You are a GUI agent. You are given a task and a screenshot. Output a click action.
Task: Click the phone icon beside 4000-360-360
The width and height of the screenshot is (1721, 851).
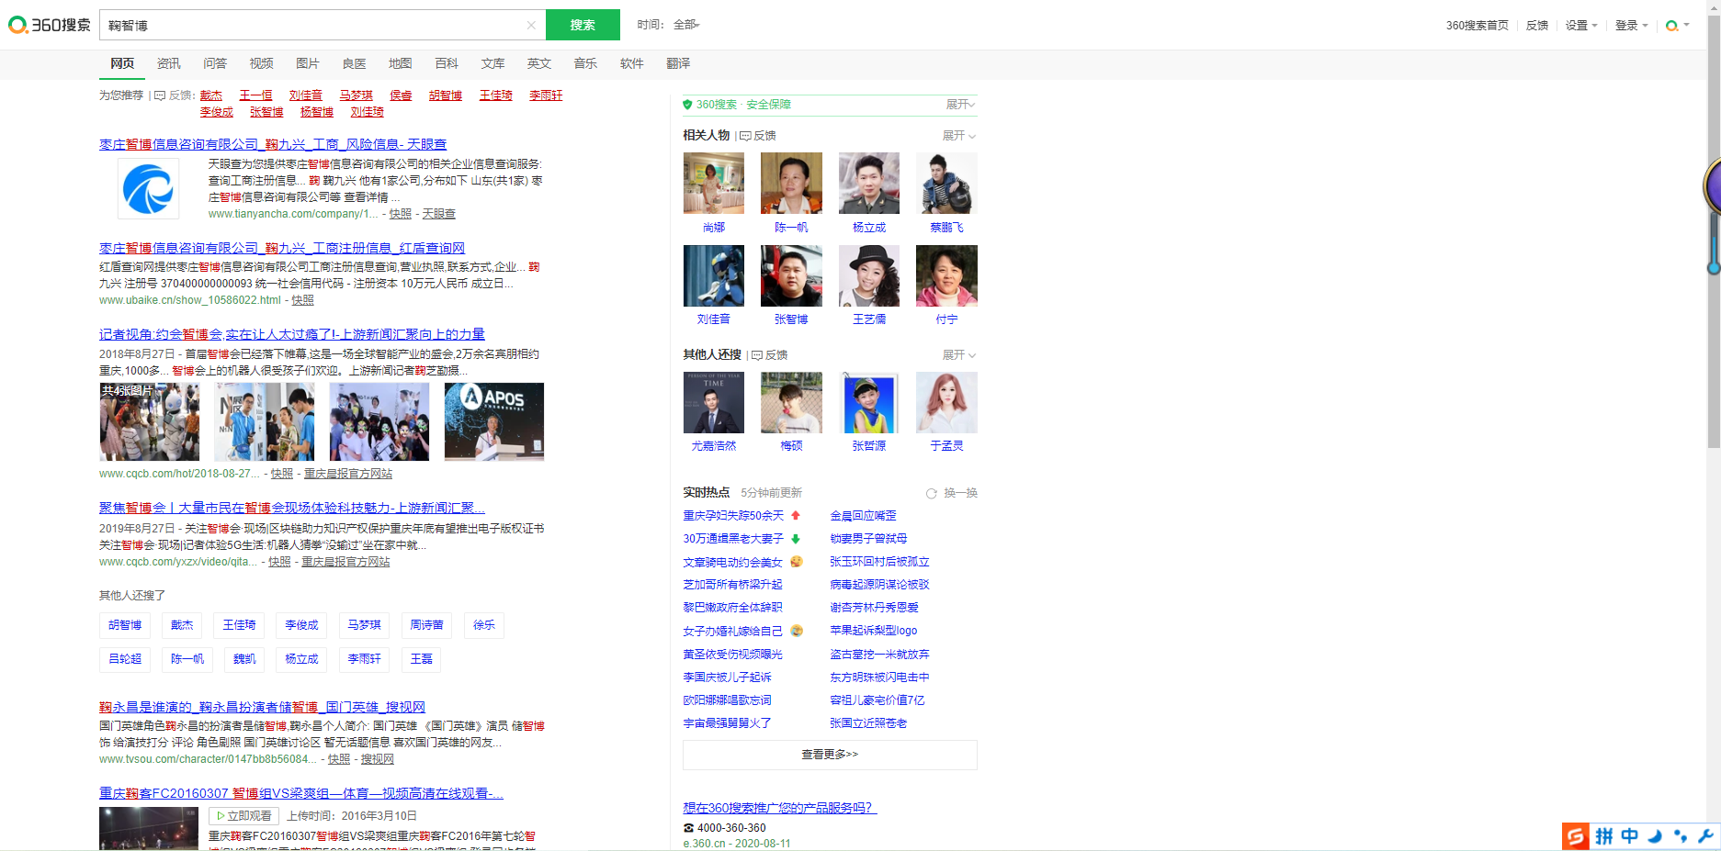pyautogui.click(x=688, y=828)
